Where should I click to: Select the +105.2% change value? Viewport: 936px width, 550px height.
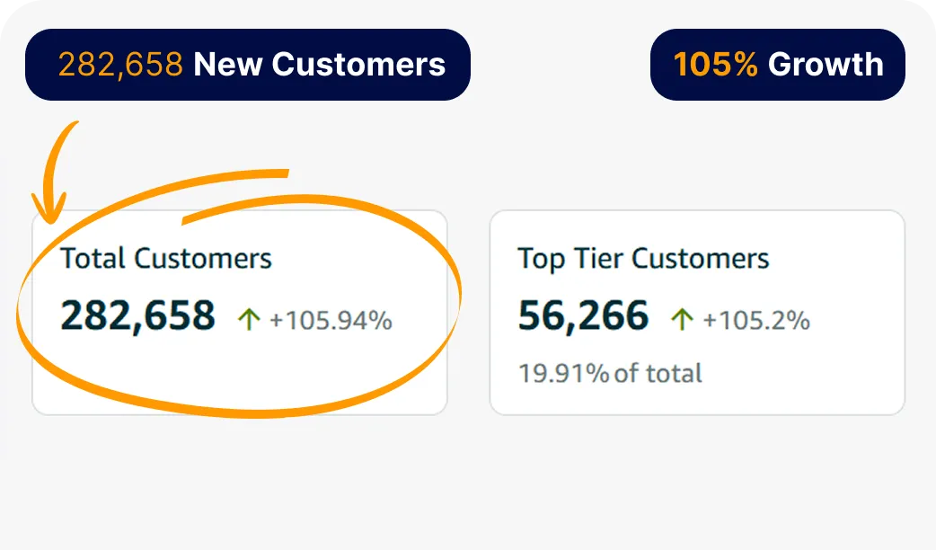coord(756,320)
